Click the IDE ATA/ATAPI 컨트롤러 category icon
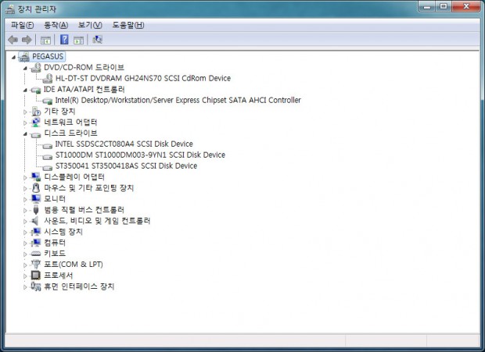This screenshot has height=352, width=485. [36, 90]
